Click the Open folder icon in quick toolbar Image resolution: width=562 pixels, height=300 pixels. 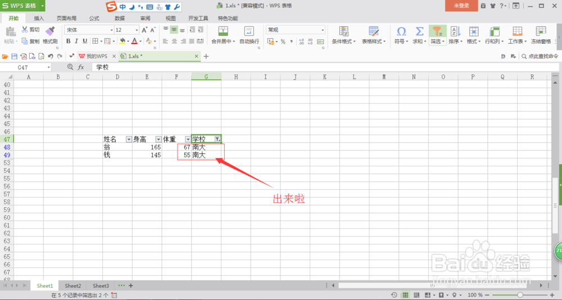point(5,56)
